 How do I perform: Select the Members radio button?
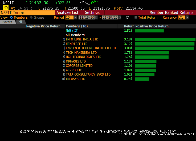coord(11,18)
